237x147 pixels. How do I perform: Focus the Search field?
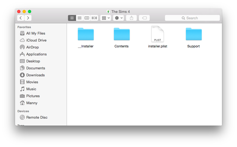[x=192, y=18]
